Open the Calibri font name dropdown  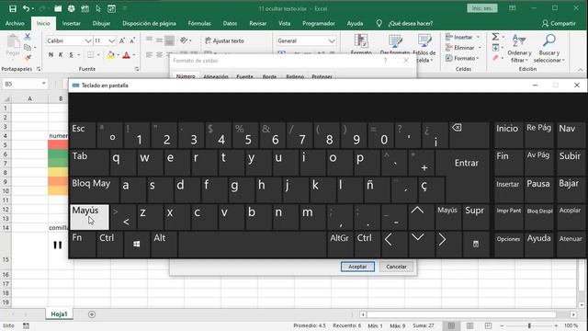pyautogui.click(x=88, y=40)
